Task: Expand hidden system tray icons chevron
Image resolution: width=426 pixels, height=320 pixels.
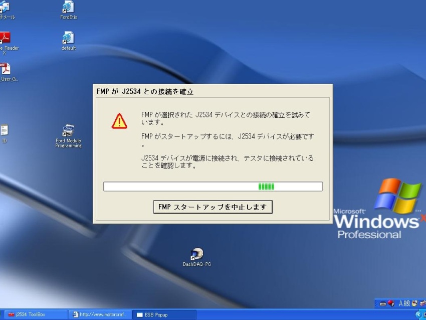Action: (418, 315)
